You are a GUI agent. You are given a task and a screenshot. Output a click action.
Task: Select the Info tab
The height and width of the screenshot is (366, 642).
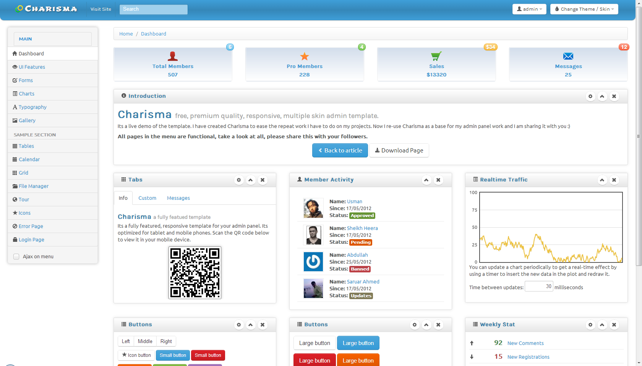123,198
